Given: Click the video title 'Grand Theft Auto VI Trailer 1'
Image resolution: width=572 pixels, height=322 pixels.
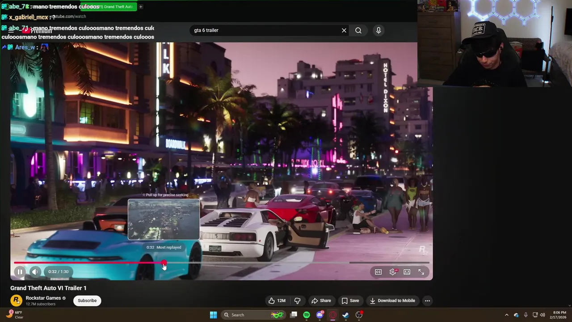Looking at the screenshot, I should pyautogui.click(x=48, y=288).
